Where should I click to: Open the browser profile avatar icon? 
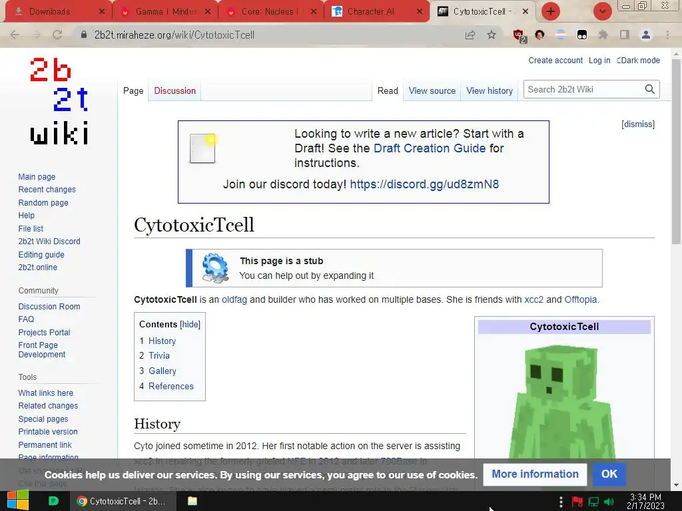[x=646, y=35]
